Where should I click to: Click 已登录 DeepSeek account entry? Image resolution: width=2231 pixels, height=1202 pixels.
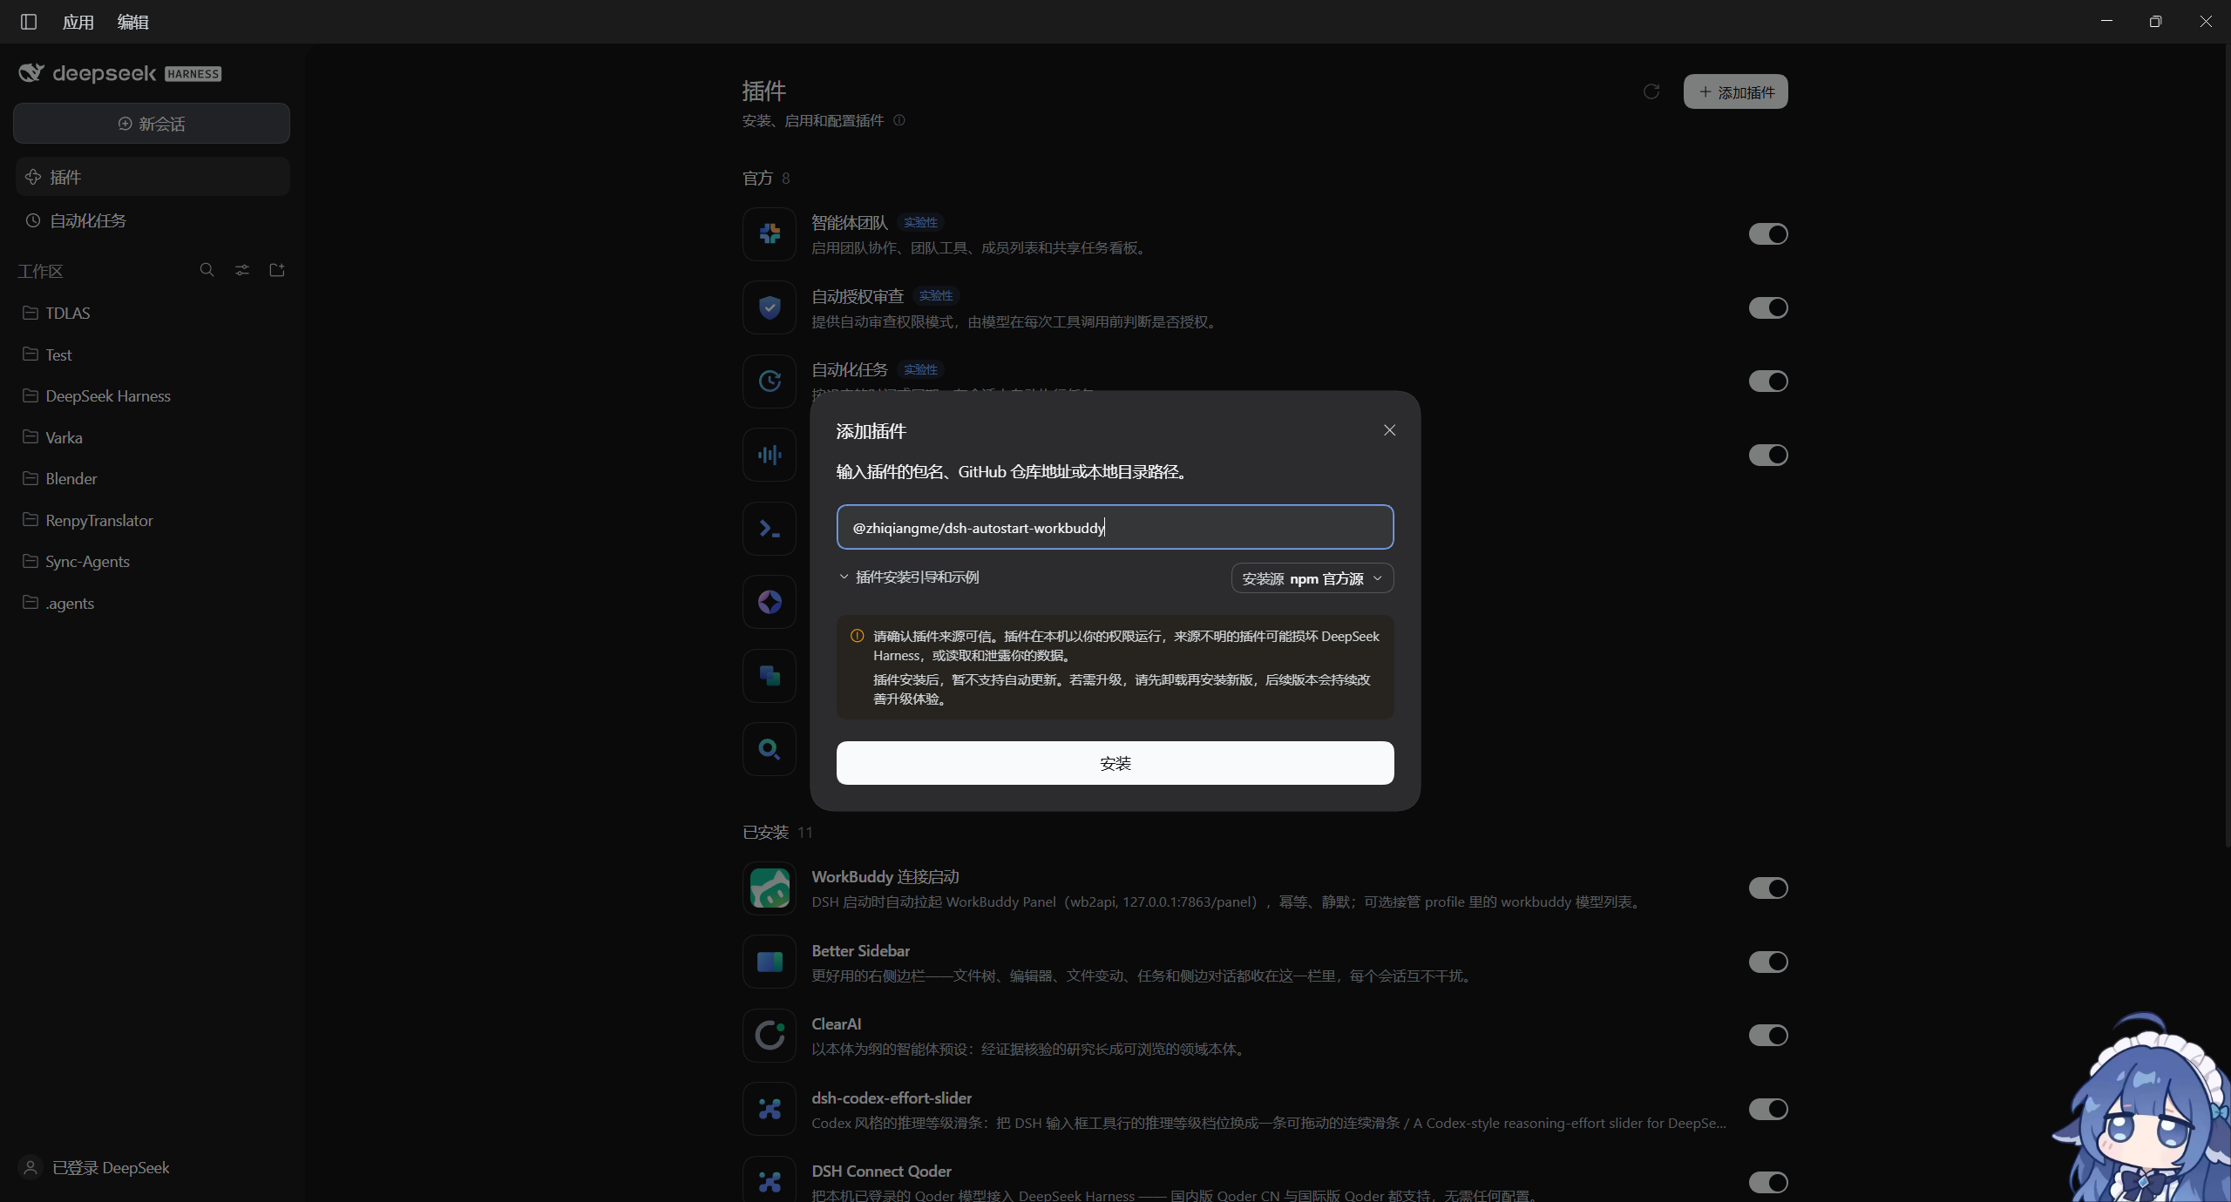96,1167
